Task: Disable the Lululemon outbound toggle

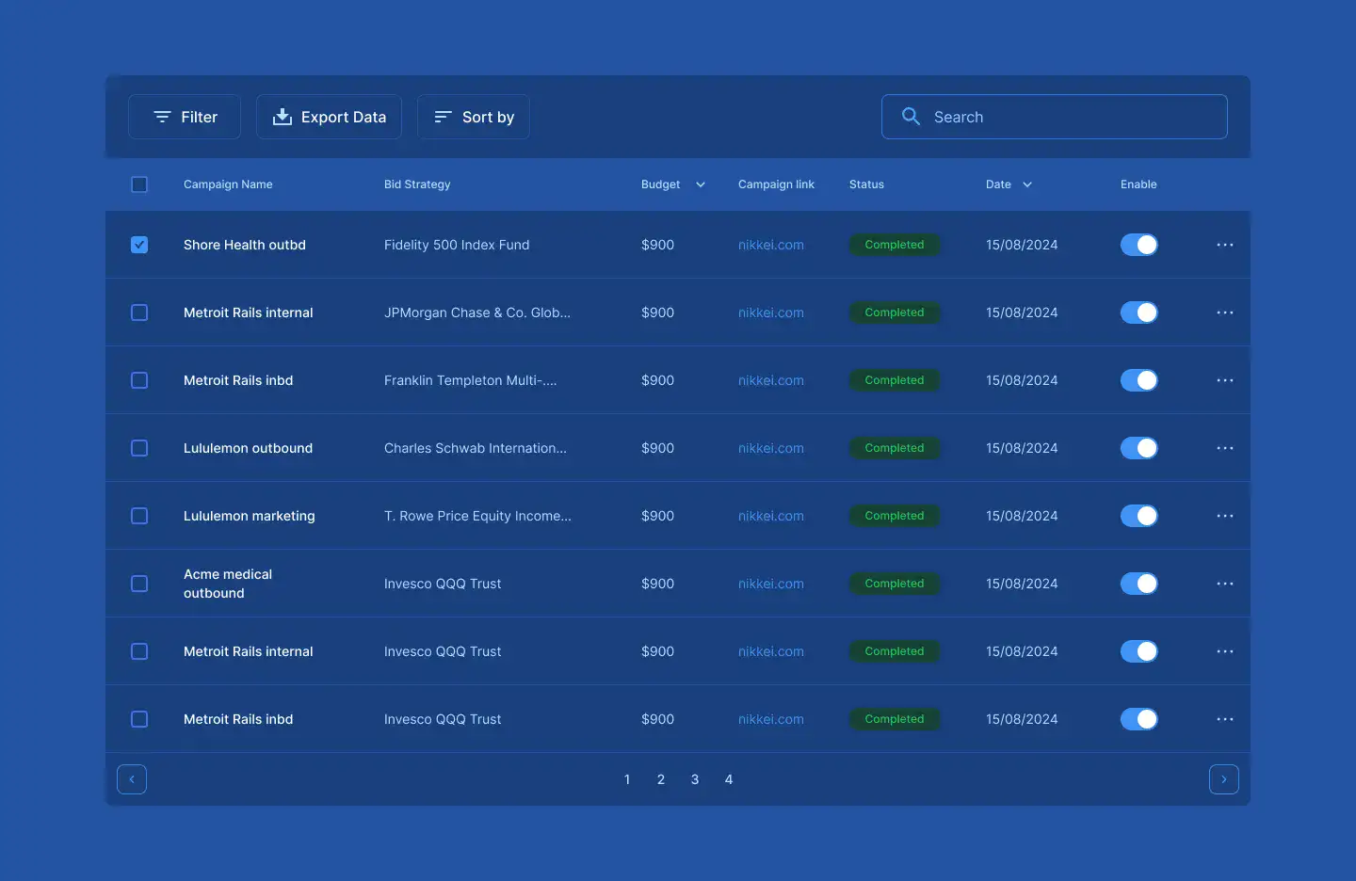Action: [x=1138, y=448]
